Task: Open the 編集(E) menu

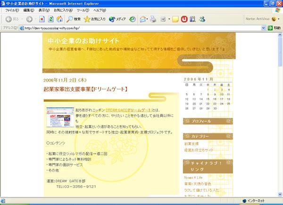Action: [29, 10]
